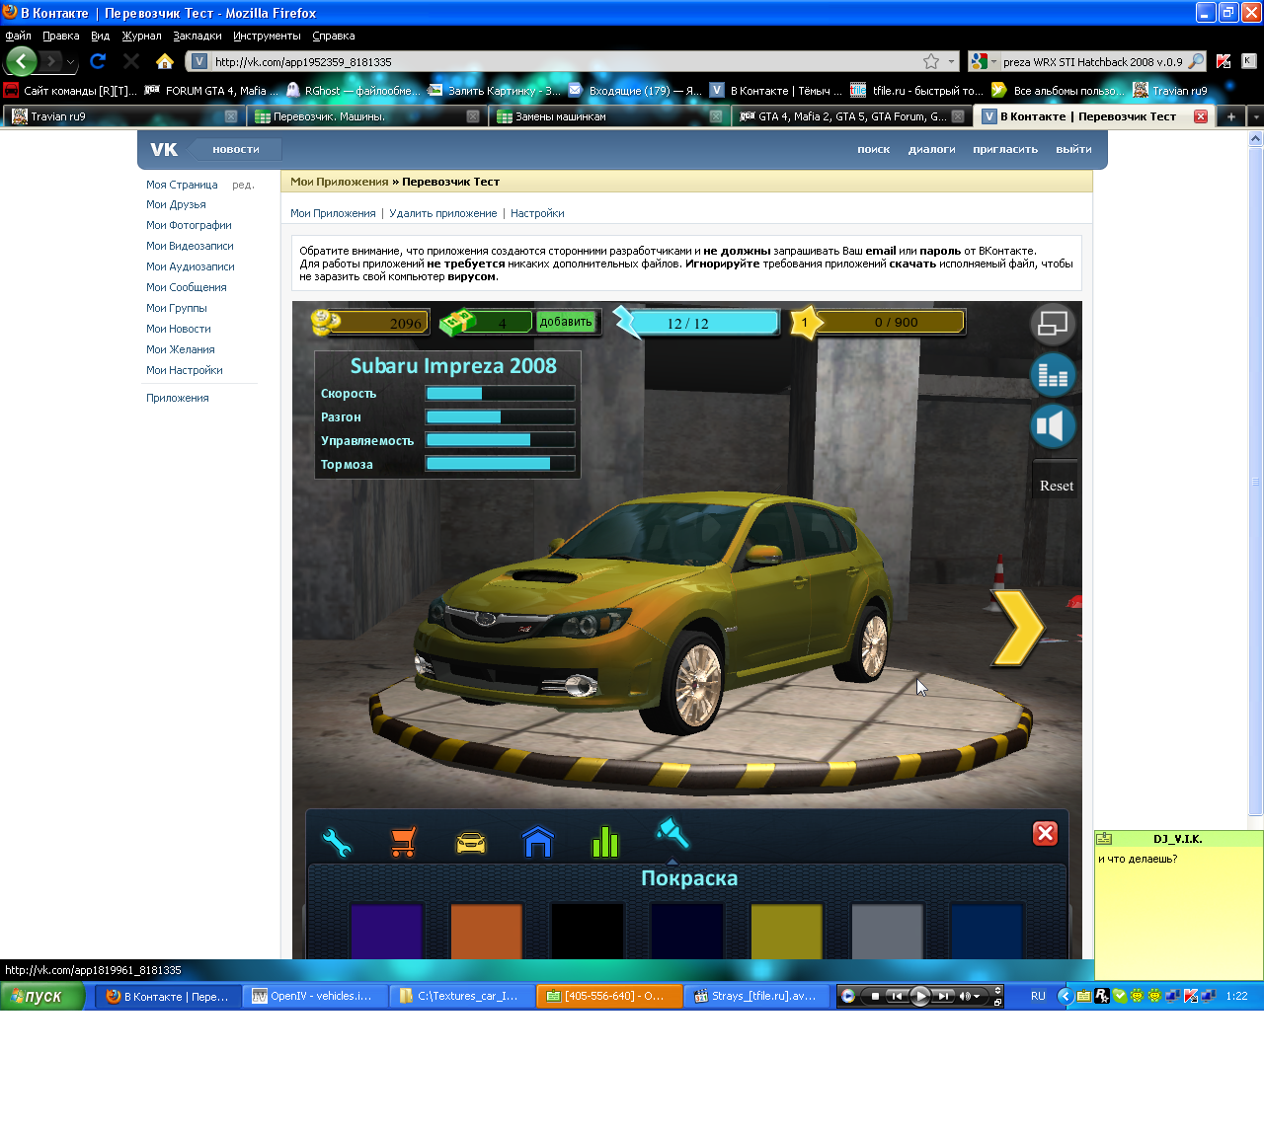Open RGhost файлообменник bookmark
The width and height of the screenshot is (1264, 1131).
pos(353,90)
